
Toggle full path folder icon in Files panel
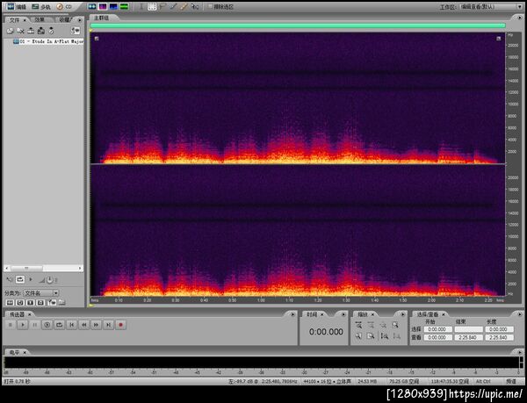(x=61, y=303)
